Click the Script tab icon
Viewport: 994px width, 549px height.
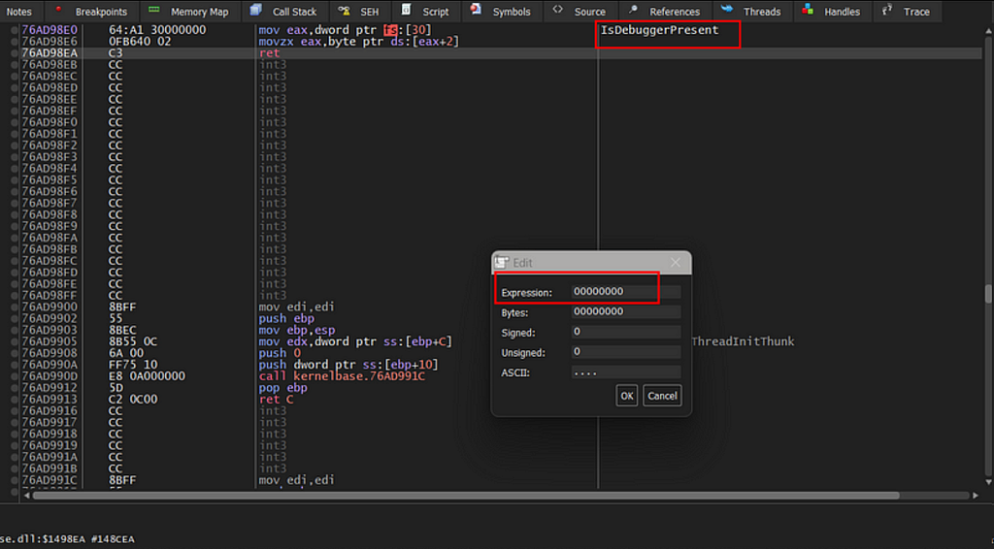(x=407, y=9)
